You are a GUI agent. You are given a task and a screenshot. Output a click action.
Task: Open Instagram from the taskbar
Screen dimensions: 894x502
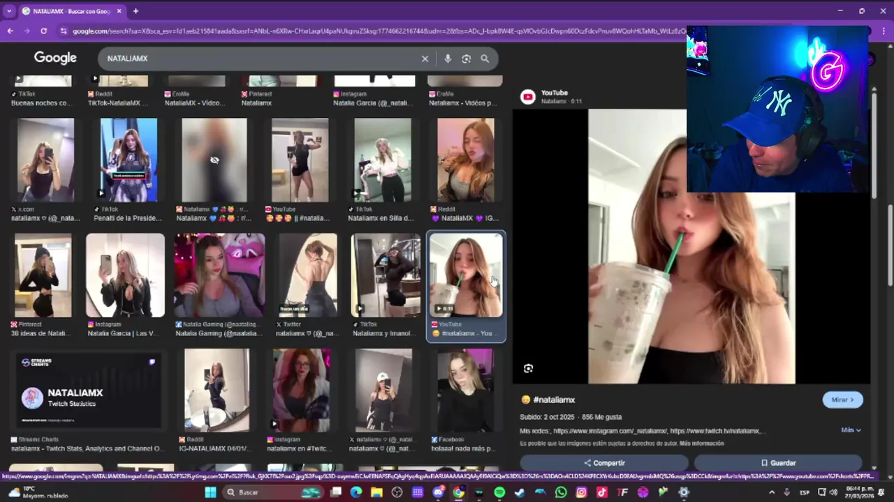pyautogui.click(x=582, y=492)
